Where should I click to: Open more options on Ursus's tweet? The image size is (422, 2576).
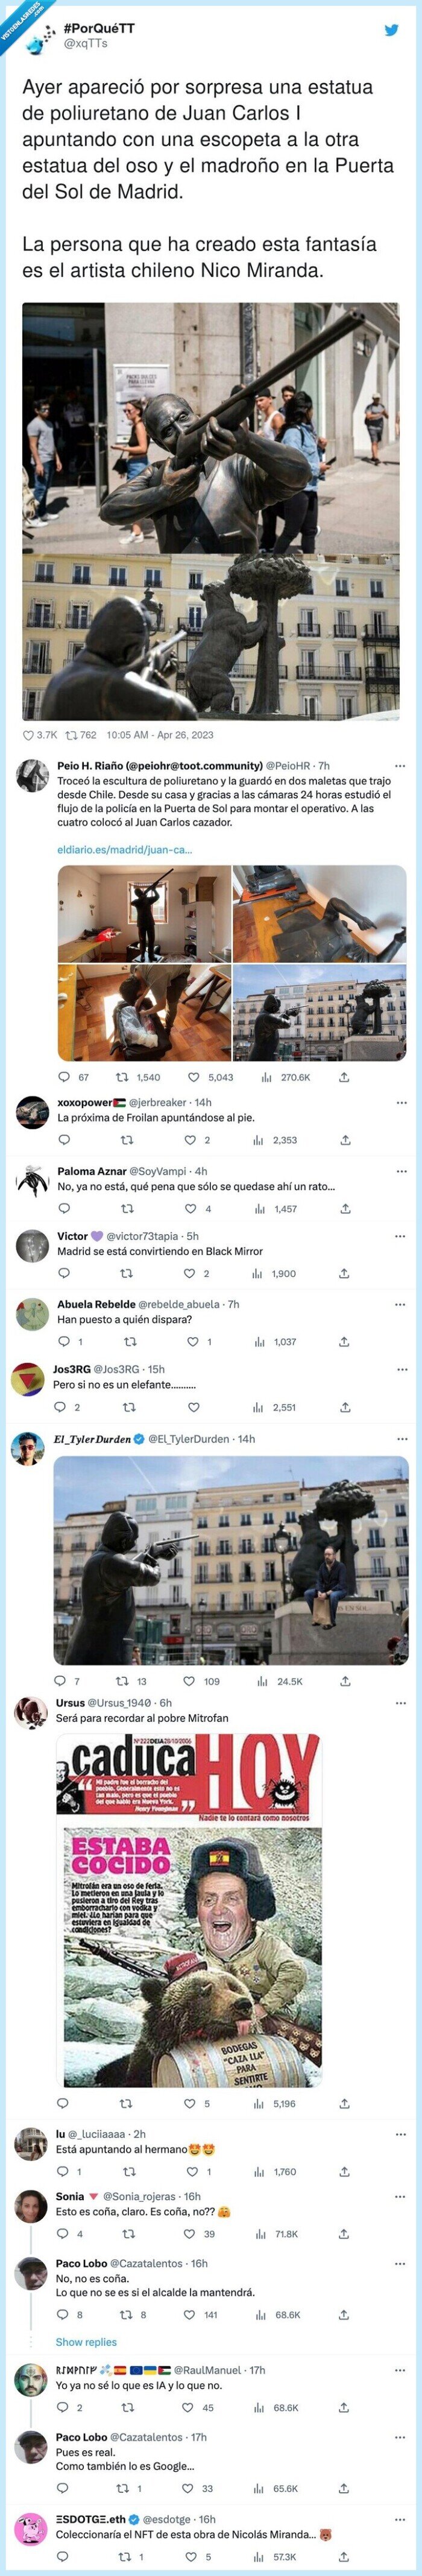pyautogui.click(x=401, y=1703)
